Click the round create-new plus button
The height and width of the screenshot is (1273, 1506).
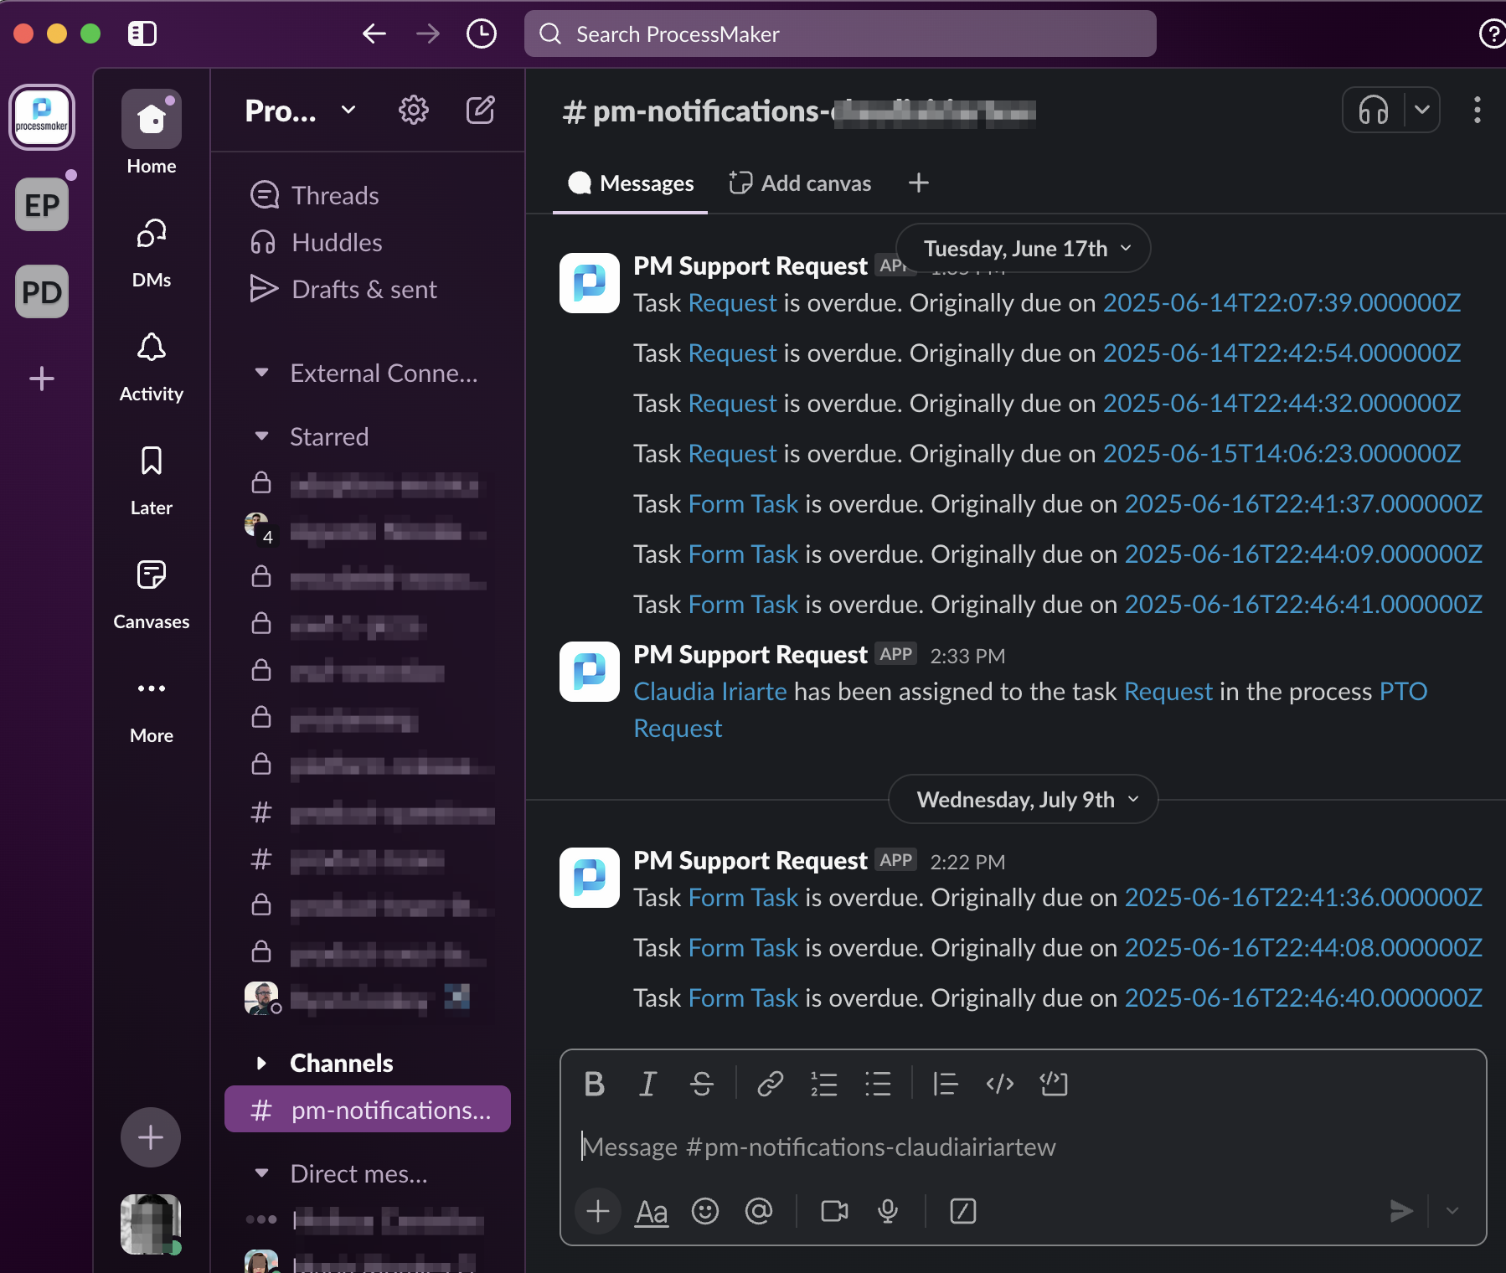click(x=151, y=1137)
